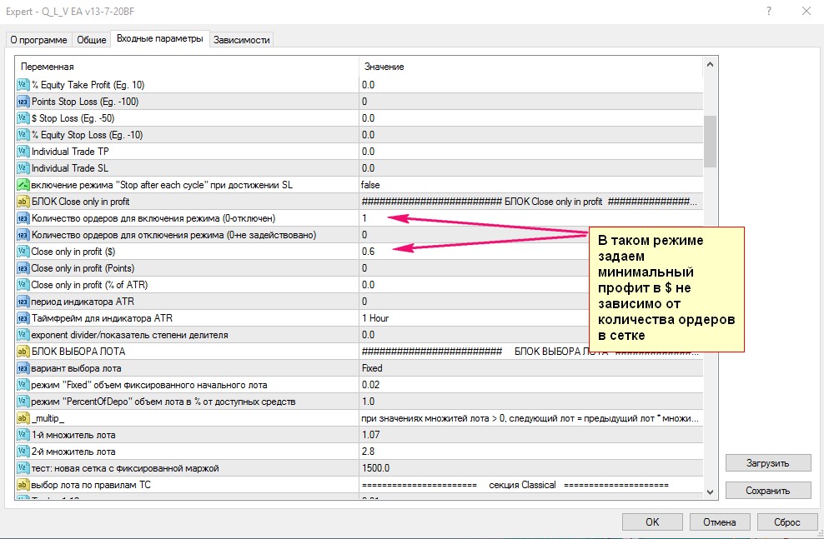Select the 'Points Stop Loss (Eg. -100)' label
824x539 pixels.
tap(84, 102)
